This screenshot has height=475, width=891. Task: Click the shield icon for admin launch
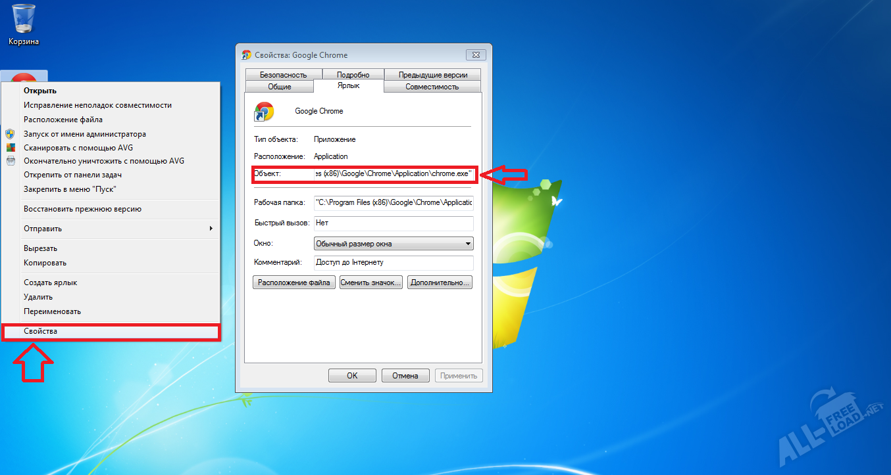[x=11, y=134]
